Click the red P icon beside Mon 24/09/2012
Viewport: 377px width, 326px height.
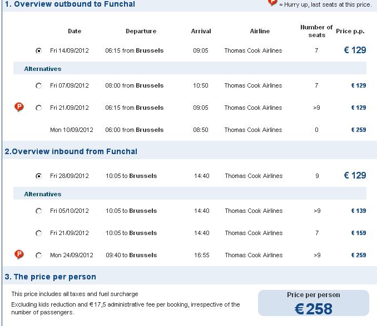click(19, 254)
